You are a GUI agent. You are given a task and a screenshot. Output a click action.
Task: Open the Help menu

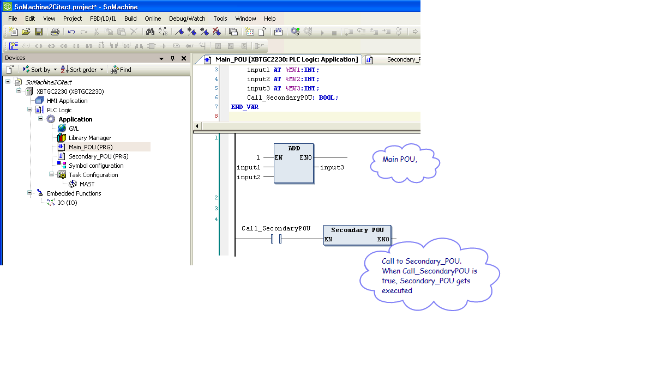(x=269, y=19)
